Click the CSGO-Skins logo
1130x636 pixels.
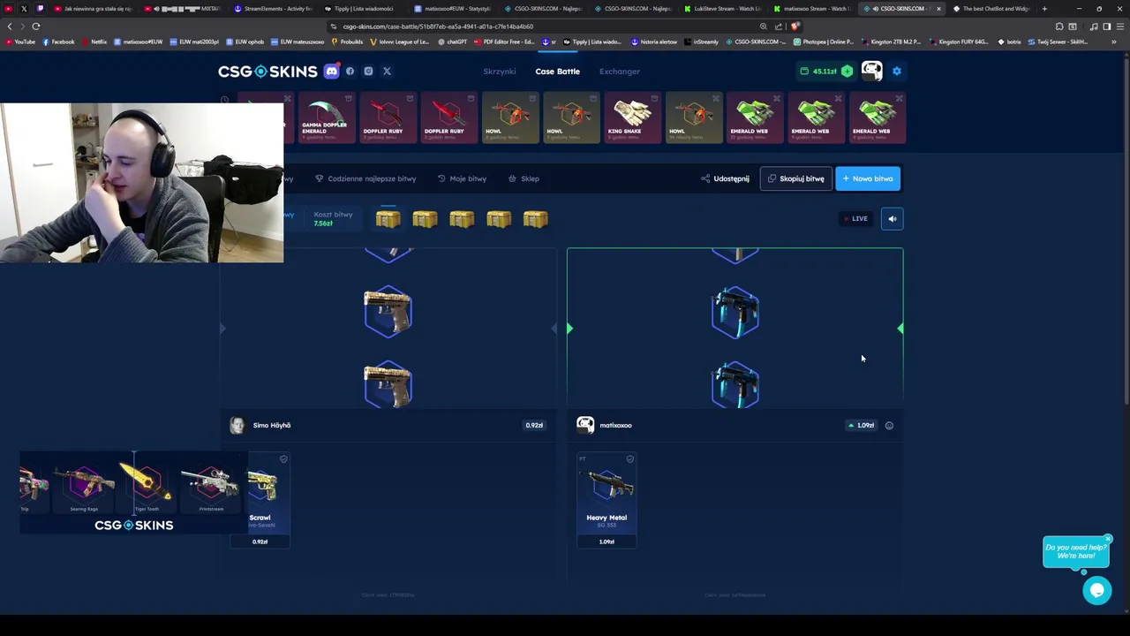click(267, 72)
